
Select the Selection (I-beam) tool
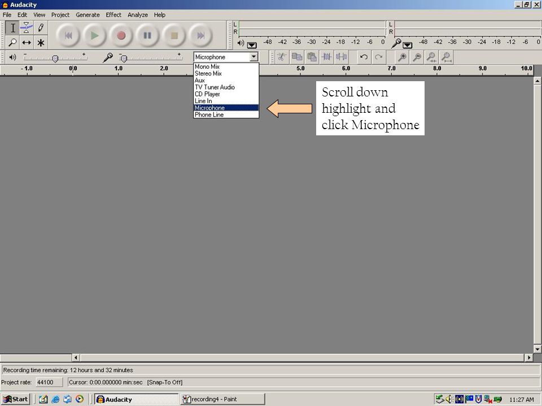[12, 28]
